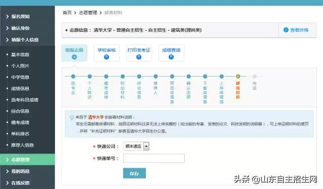Click the active 邮寄材料 step circle
This screenshot has height=189, width=323.
pos(238,76)
